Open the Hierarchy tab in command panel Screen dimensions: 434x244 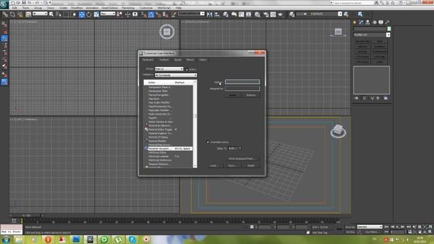point(368,22)
